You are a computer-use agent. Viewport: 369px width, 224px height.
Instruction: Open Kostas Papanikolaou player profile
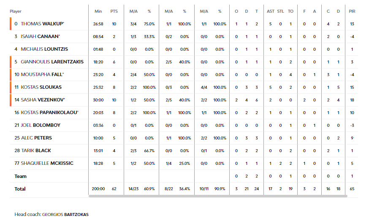(x=49, y=113)
